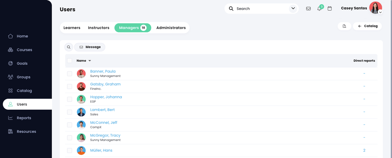Viewport: 392px width, 158px height.
Task: Click the Groups people icon
Action: click(10, 77)
